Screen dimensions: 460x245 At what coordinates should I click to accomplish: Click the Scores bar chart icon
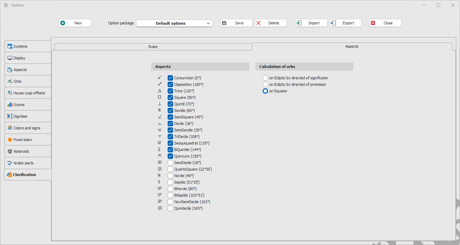pos(10,105)
